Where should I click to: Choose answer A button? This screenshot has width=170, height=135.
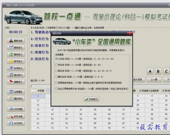[x=150, y=71]
